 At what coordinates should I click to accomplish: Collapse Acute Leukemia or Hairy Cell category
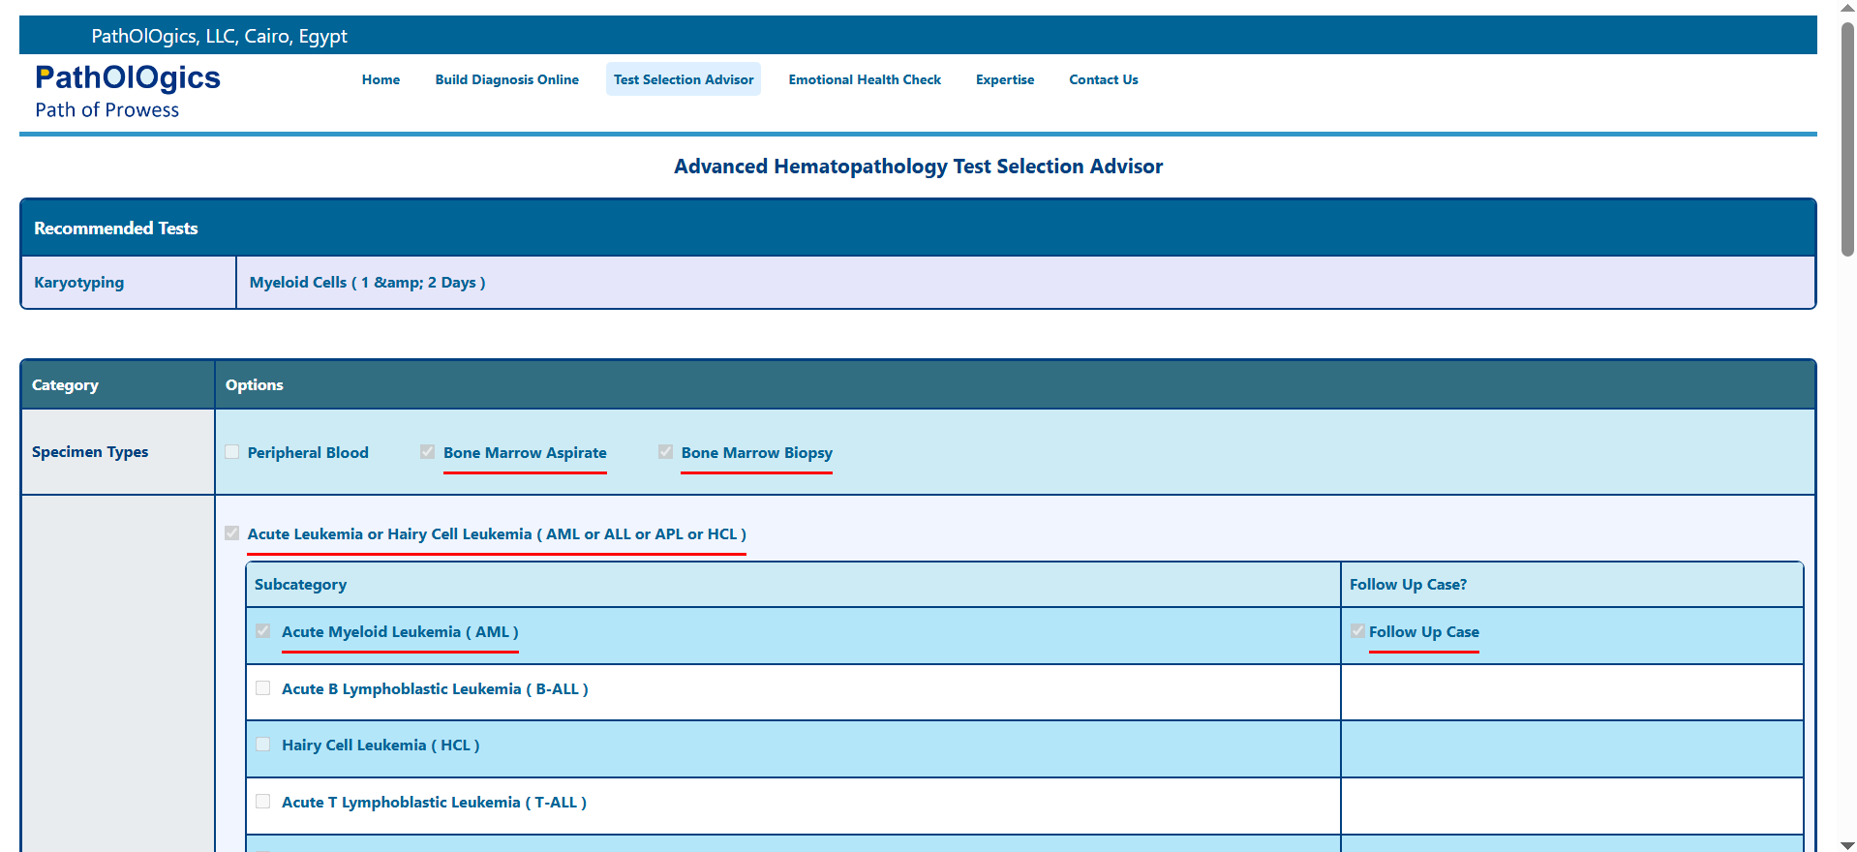coord(232,533)
